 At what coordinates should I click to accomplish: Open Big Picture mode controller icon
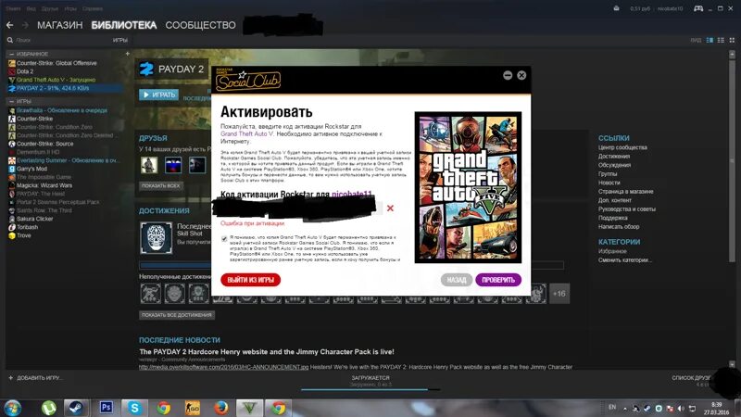pyautogui.click(x=698, y=8)
